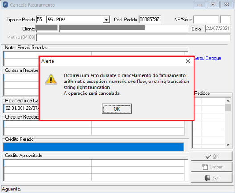Click the Cód. Pedido field 00085797
The height and width of the screenshot is (193, 235).
(x=150, y=19)
